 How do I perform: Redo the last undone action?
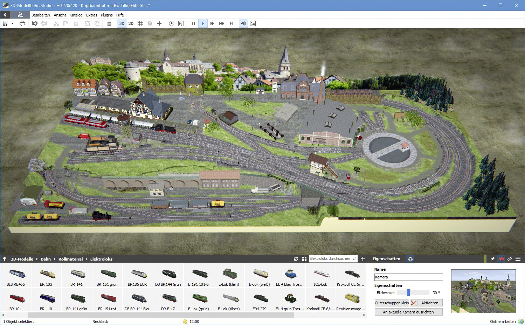44,23
